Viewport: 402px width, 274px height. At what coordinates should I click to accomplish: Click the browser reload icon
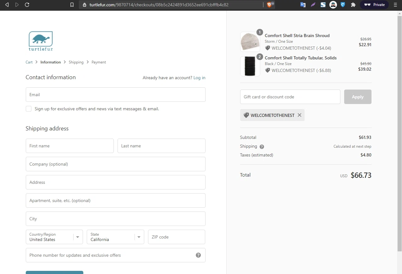tap(27, 5)
